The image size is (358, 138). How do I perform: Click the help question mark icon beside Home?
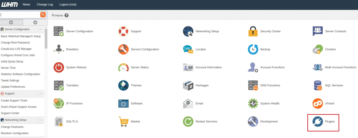(66, 15)
